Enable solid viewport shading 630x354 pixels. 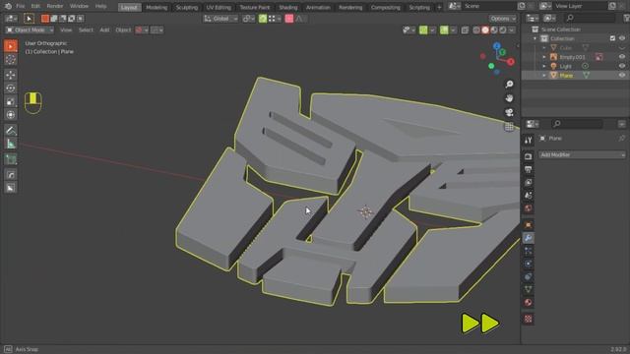click(x=485, y=30)
